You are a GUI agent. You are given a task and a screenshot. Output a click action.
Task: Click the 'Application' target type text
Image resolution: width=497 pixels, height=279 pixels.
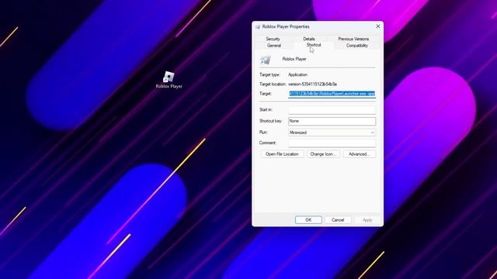coord(297,74)
